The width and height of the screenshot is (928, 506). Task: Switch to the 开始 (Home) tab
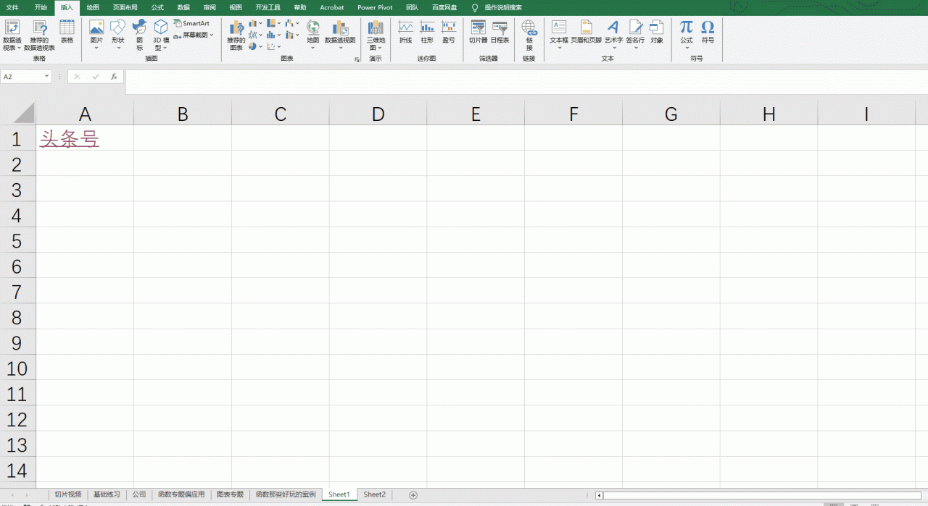pyautogui.click(x=41, y=7)
